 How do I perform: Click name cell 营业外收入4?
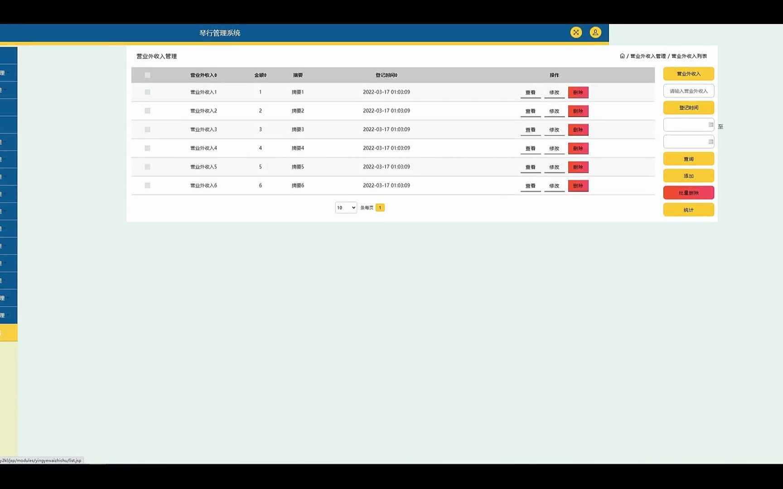pyautogui.click(x=203, y=148)
